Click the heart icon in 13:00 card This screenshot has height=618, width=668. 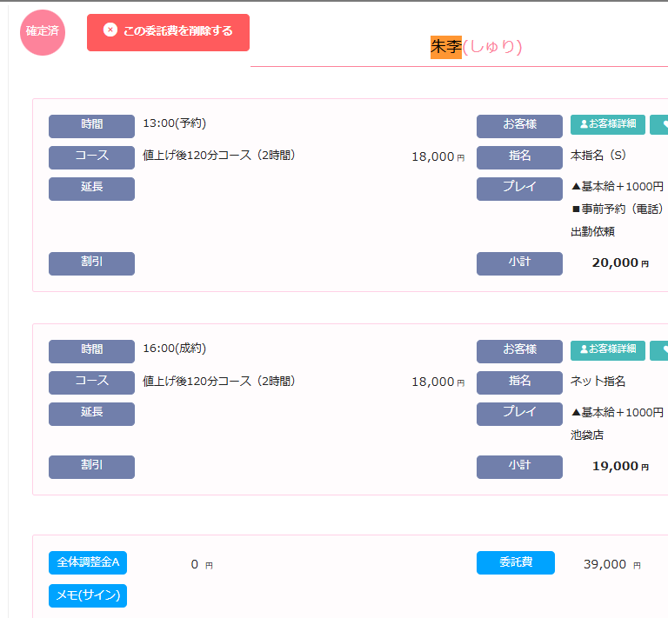coord(660,124)
